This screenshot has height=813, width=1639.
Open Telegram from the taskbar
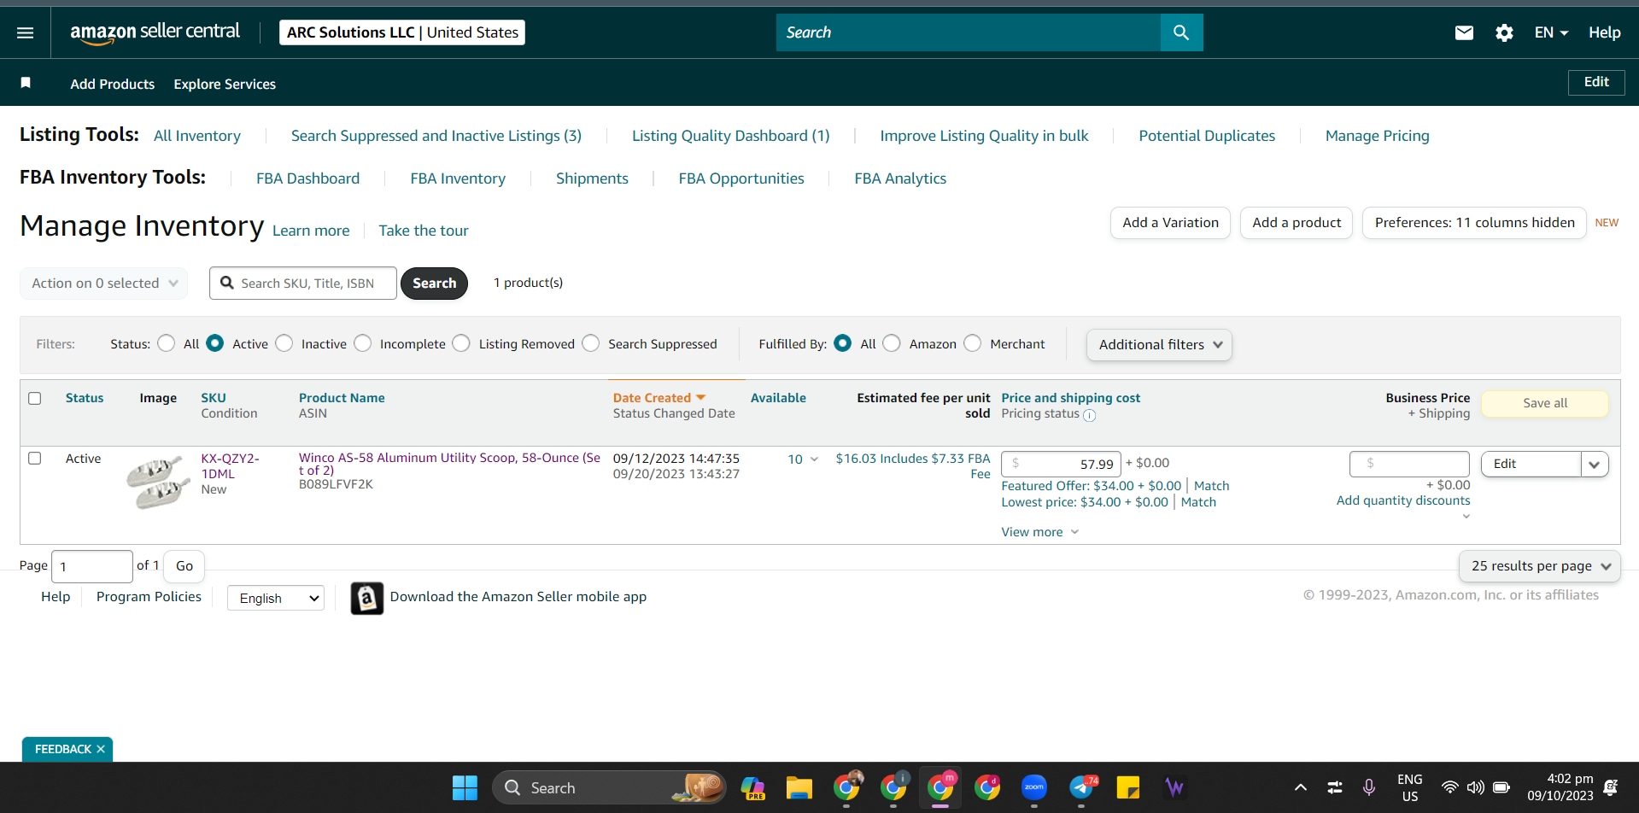click(1082, 787)
